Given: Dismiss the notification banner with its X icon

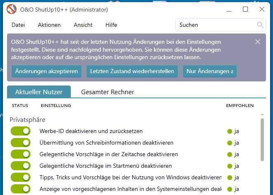Looking at the screenshot, I should click(258, 42).
